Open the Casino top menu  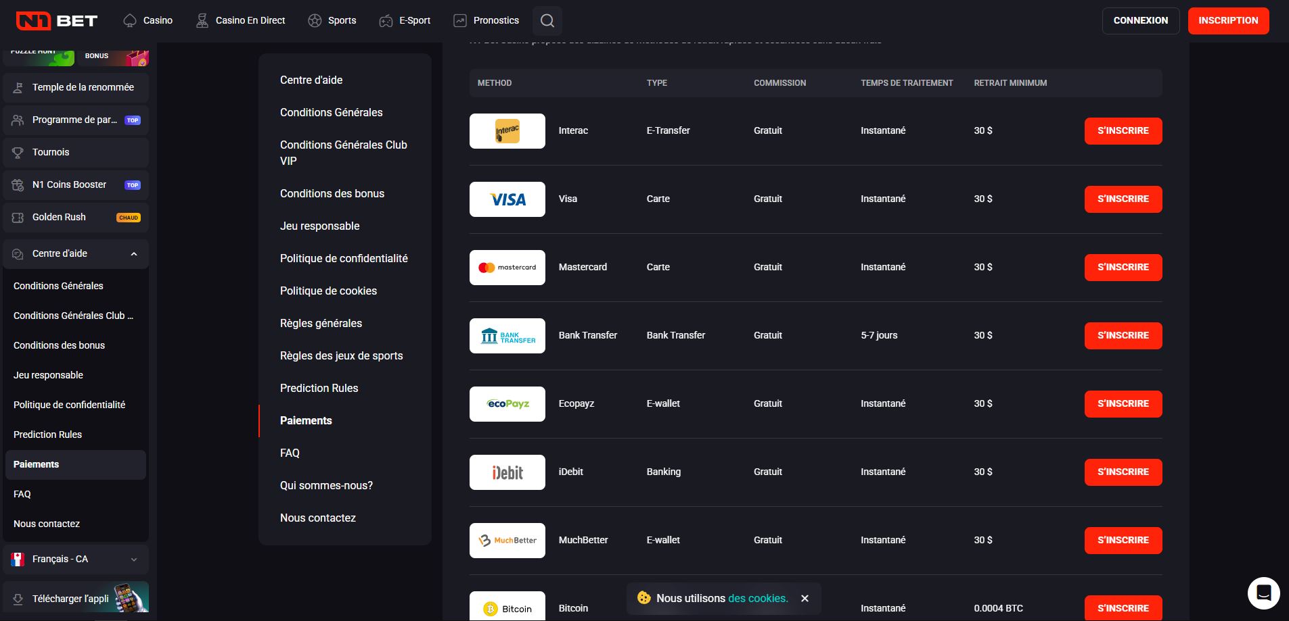[148, 21]
